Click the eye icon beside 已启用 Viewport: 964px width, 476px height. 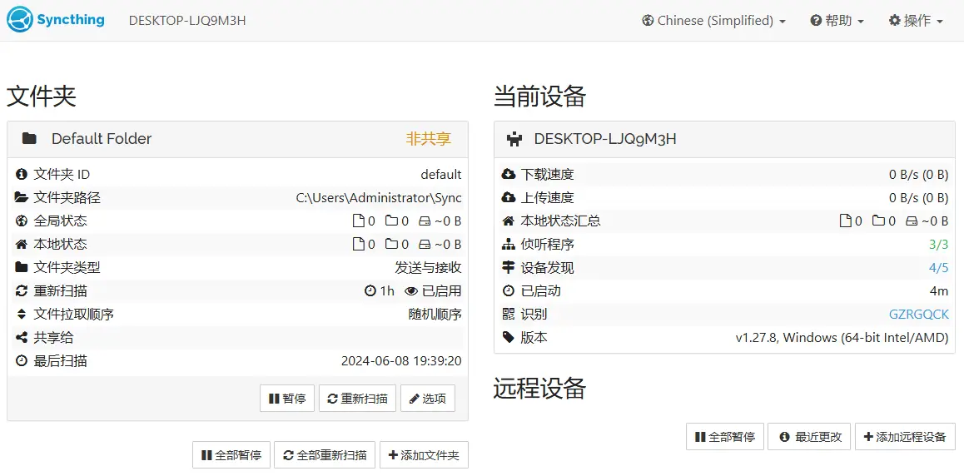pyautogui.click(x=410, y=291)
